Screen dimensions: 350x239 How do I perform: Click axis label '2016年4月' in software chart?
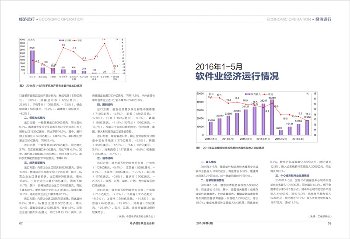pyautogui.click(x=298, y=139)
